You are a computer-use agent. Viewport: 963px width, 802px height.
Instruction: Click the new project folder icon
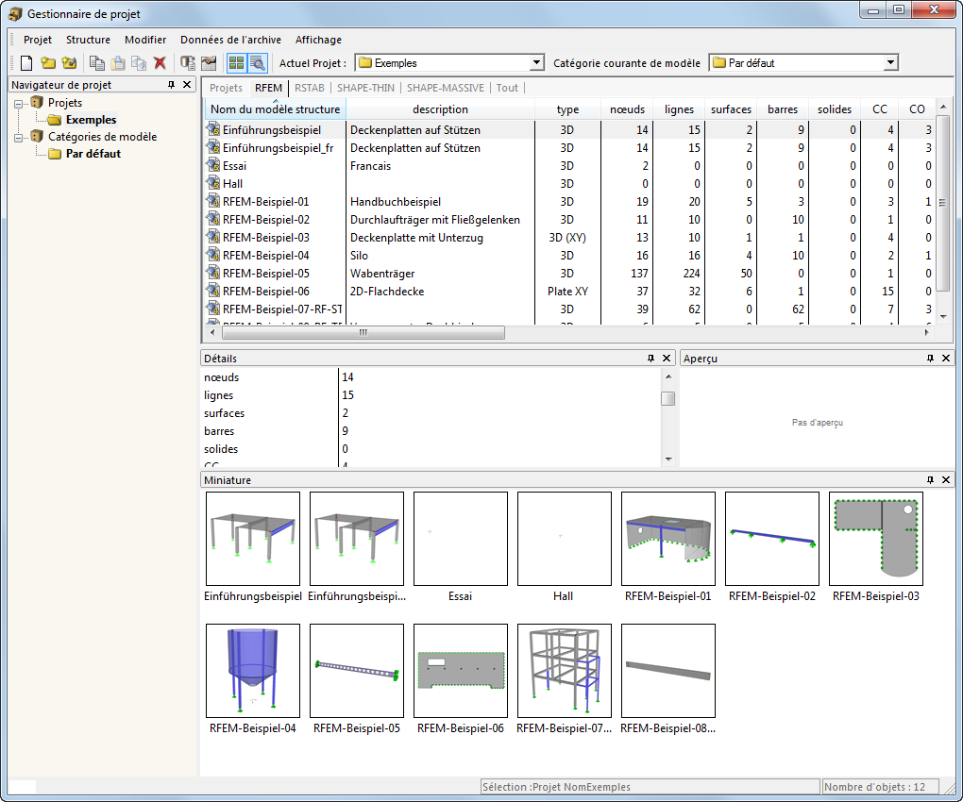[x=47, y=63]
